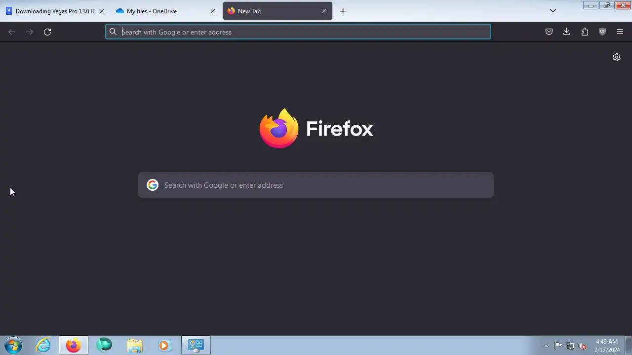
Task: Open the Downloads panel icon
Action: (x=566, y=32)
